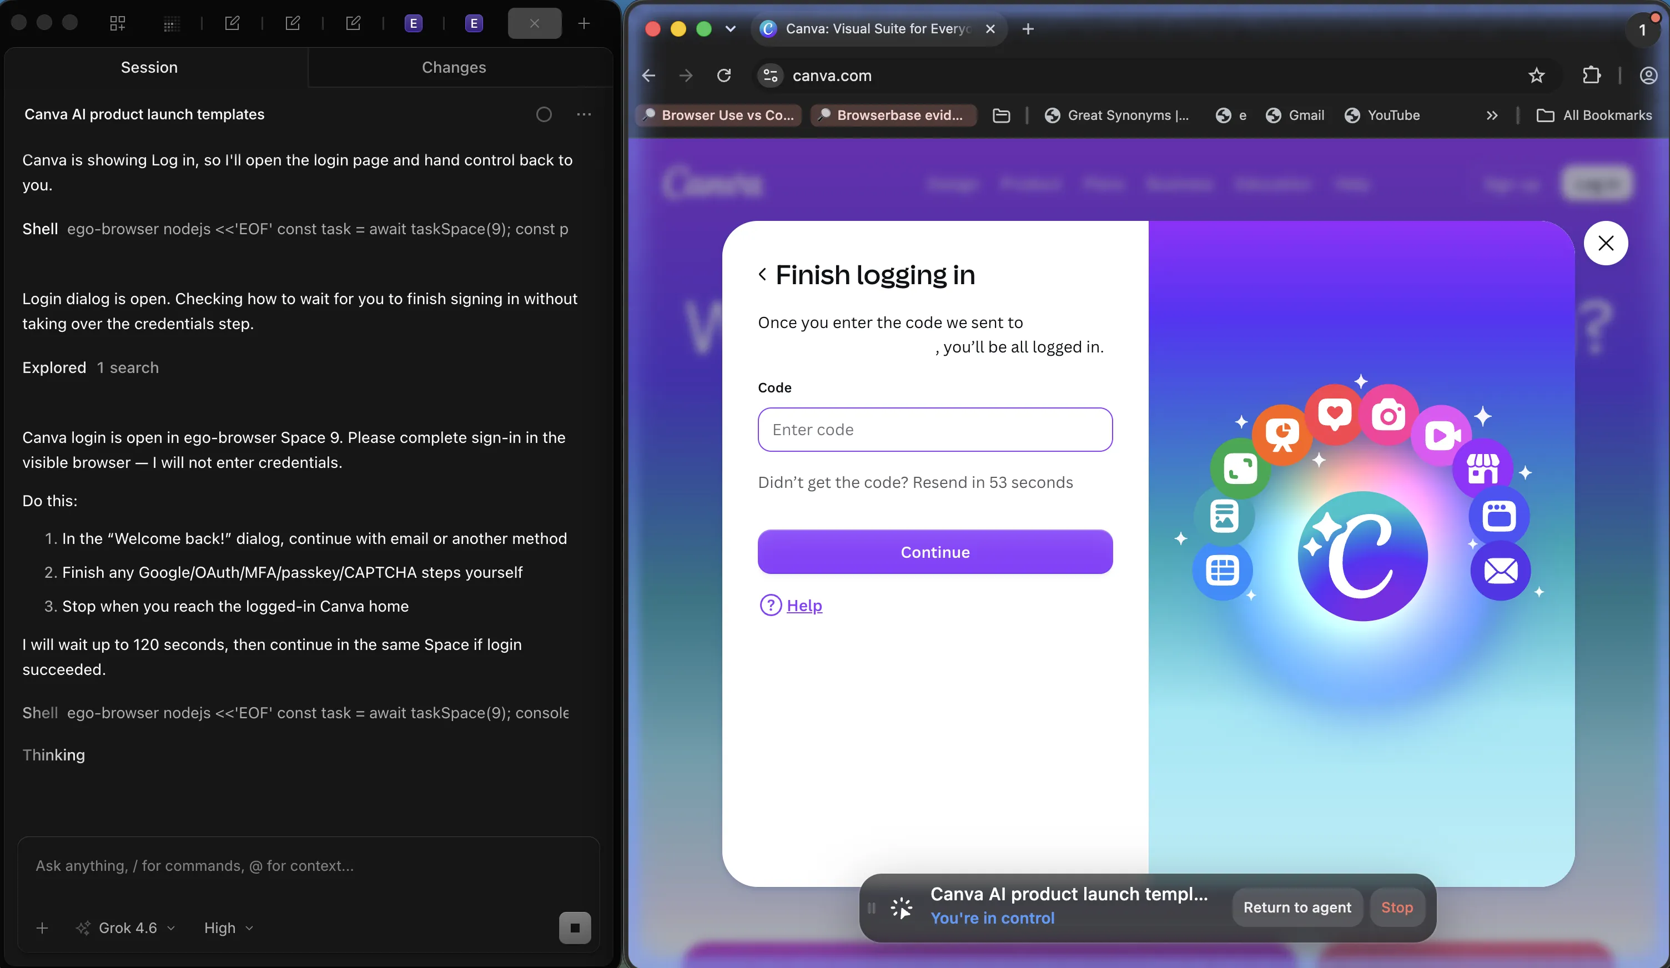Select the second compose session tab icon
This screenshot has height=968, width=1670.
(292, 23)
